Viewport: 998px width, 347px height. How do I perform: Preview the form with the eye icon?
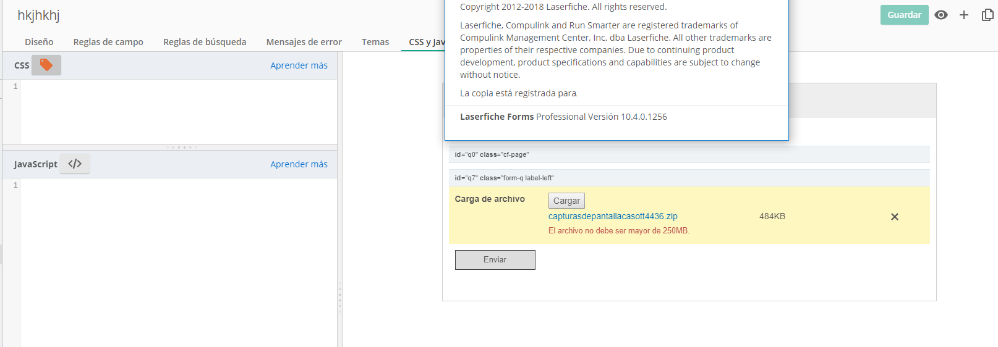(941, 15)
